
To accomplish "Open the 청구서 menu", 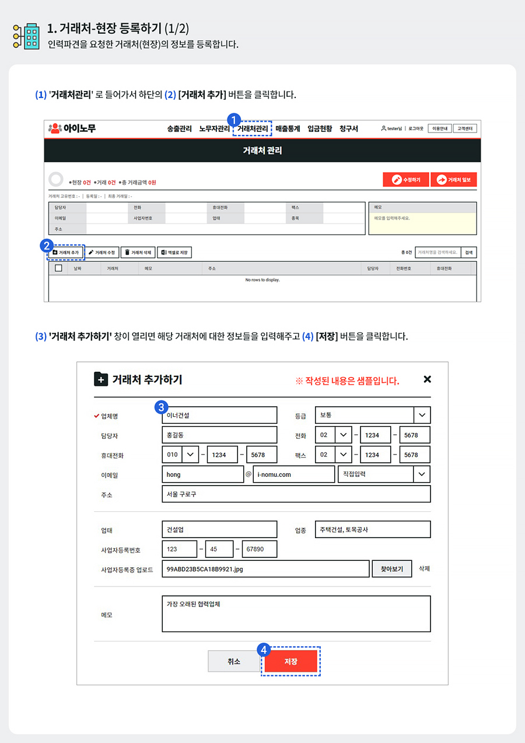I will click(349, 128).
